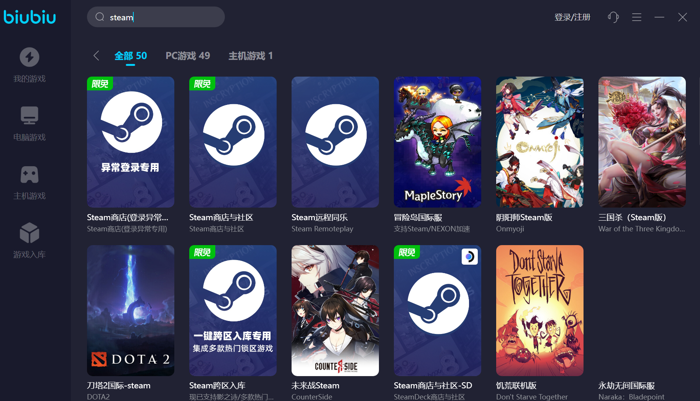Open the CounterSide game cover

(x=335, y=311)
